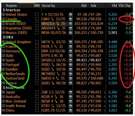Click yield change +4.4 for New Zealand
The height and width of the screenshot is (116, 135).
click(x=127, y=101)
